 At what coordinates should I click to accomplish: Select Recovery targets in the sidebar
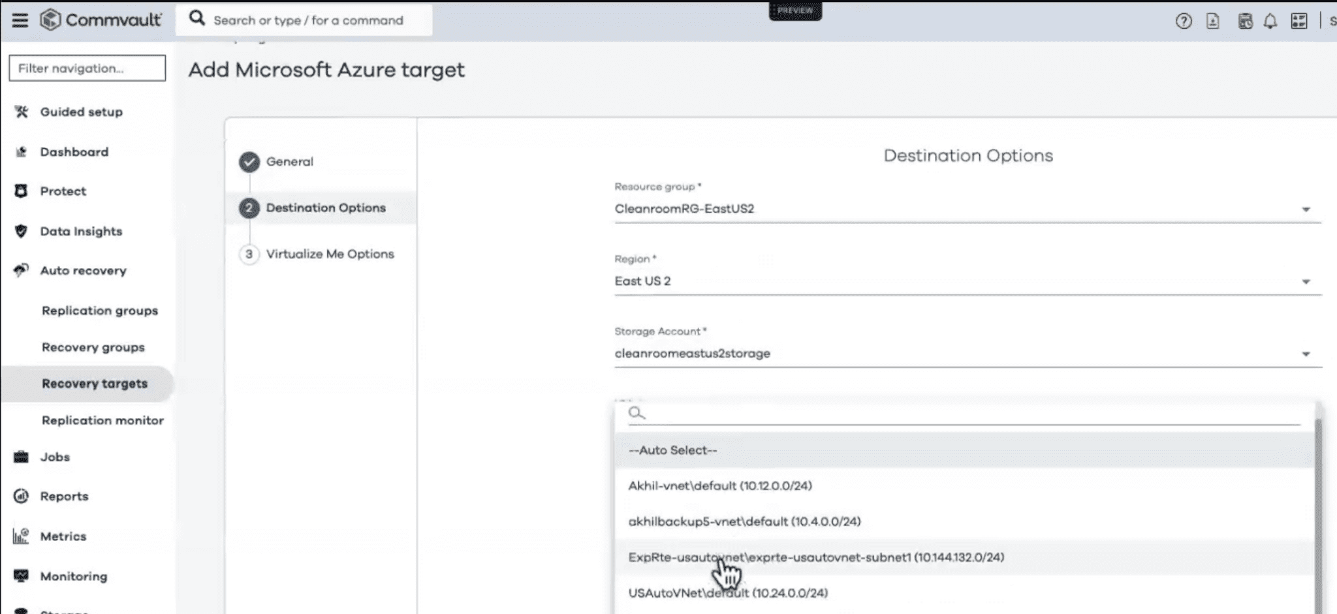pyautogui.click(x=95, y=384)
